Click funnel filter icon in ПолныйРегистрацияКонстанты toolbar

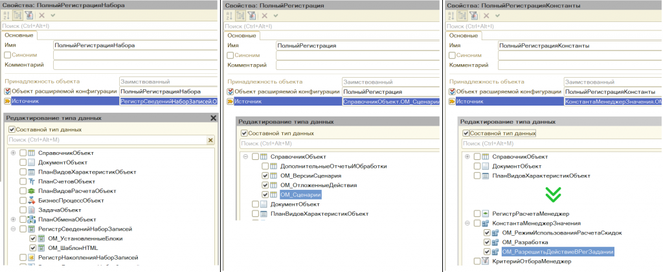pyautogui.click(x=473, y=16)
